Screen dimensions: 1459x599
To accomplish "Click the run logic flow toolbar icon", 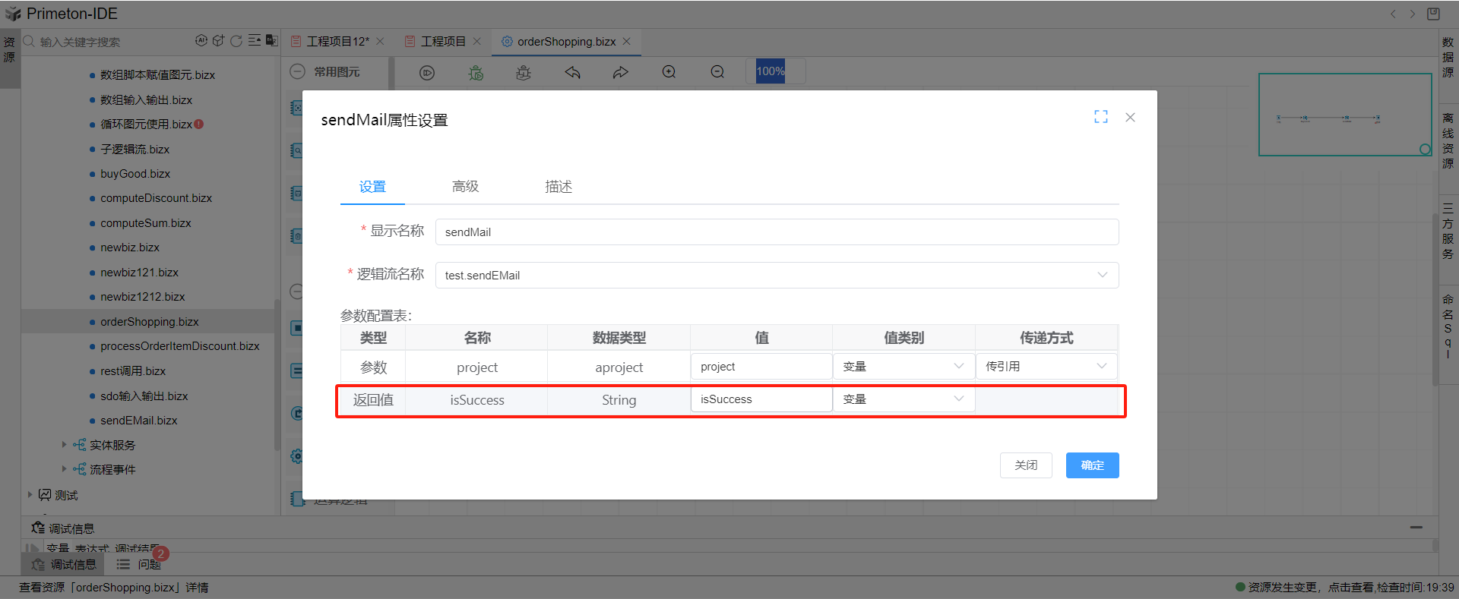I will click(427, 72).
